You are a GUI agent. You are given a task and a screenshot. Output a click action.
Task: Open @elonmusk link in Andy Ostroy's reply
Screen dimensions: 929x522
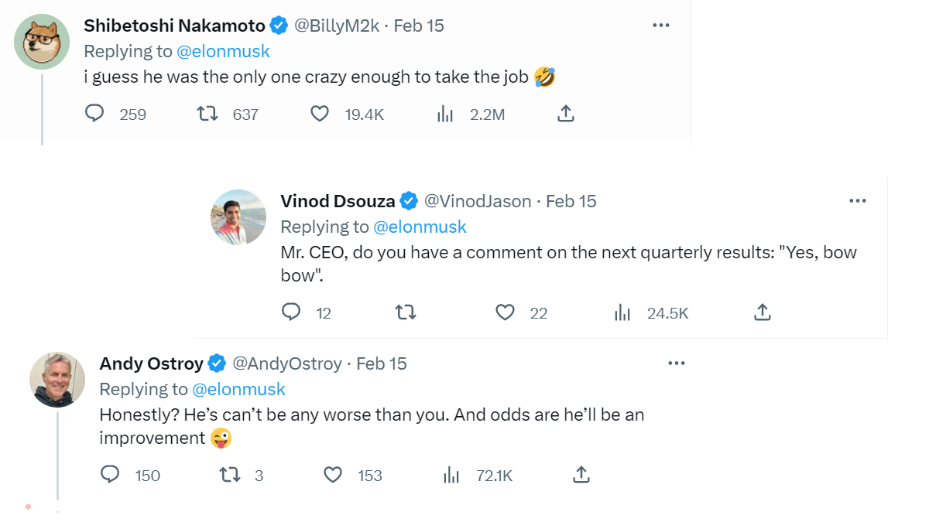coord(238,389)
